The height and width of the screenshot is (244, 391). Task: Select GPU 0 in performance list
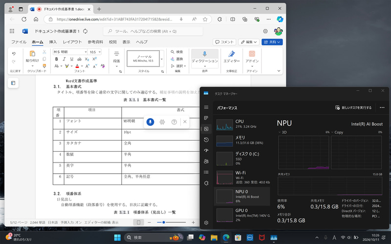[x=242, y=215]
